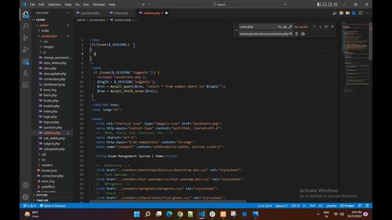Go to previous match arrow in find widget
The height and width of the screenshot is (220, 392).
pos(314,27)
